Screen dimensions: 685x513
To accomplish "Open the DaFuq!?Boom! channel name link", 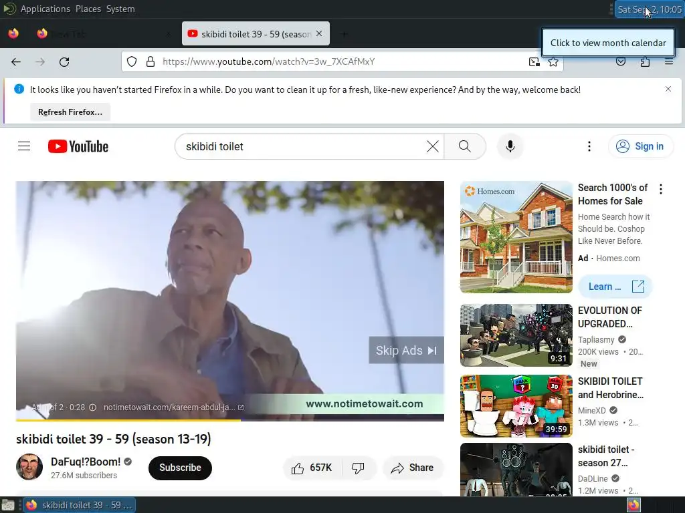I will coord(86,462).
